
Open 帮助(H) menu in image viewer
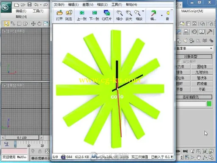tap(131, 5)
